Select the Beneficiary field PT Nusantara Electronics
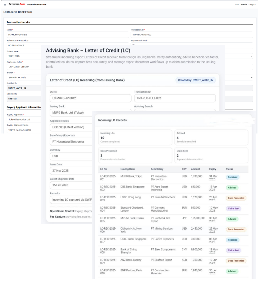The image size is (258, 282). 71,142
